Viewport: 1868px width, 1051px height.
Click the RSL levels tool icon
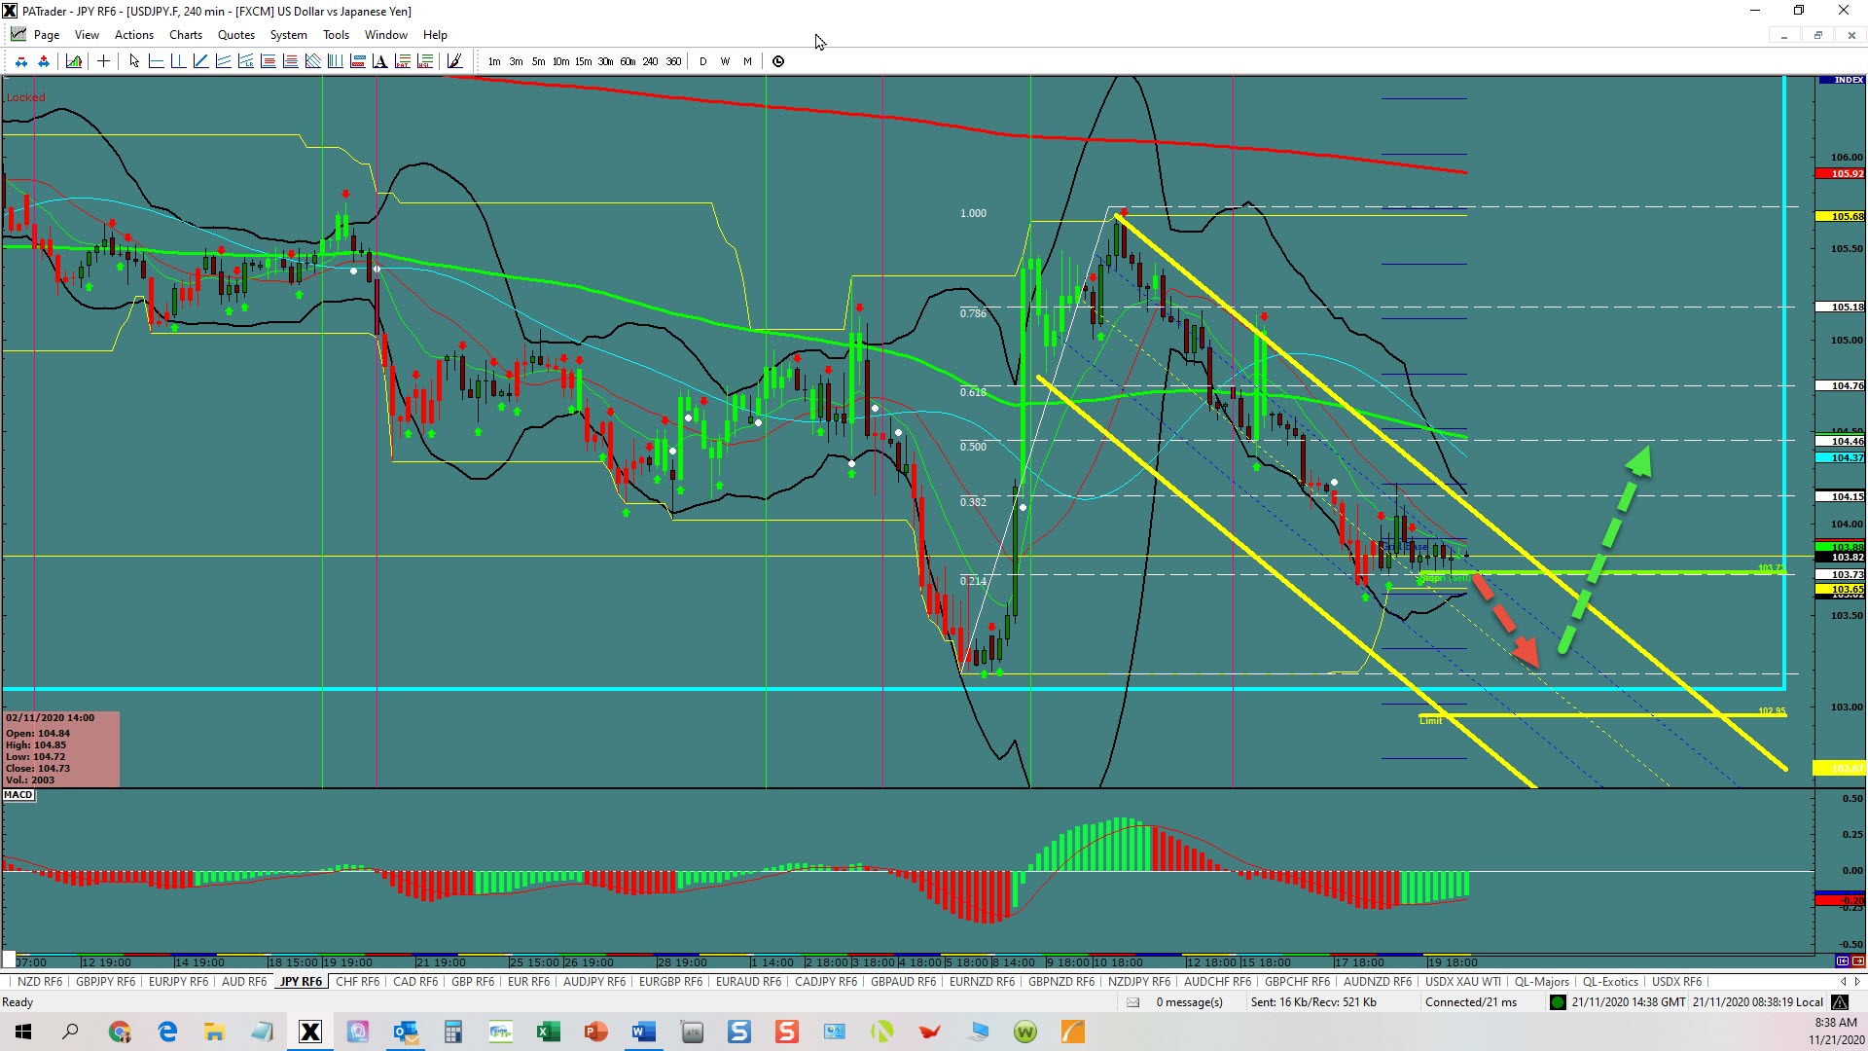point(425,61)
